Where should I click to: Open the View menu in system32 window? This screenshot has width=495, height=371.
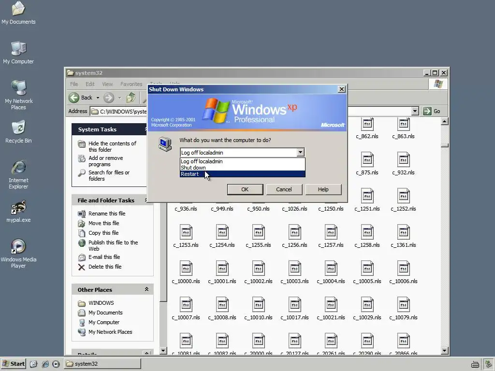[x=107, y=84]
